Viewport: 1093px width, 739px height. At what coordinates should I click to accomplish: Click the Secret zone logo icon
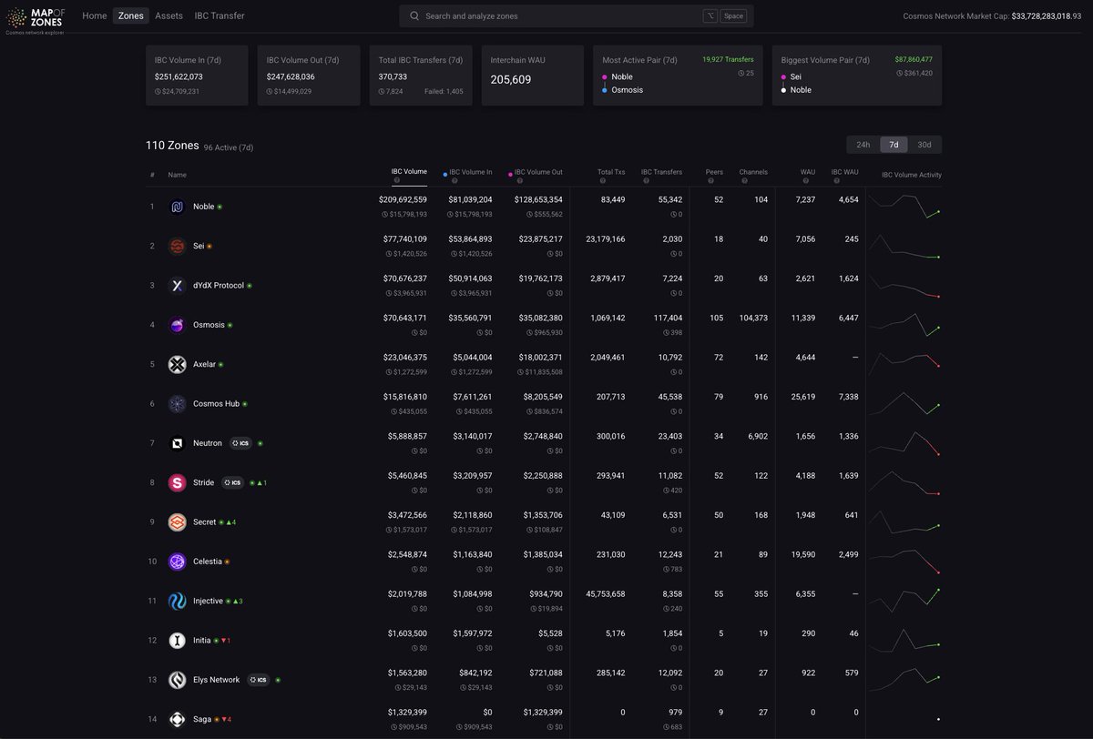178,522
